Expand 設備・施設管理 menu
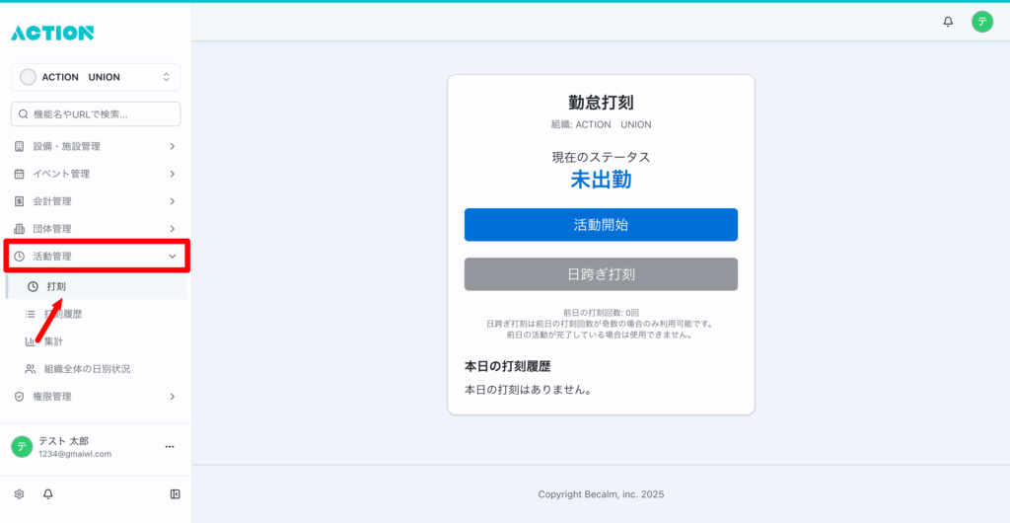 point(96,146)
